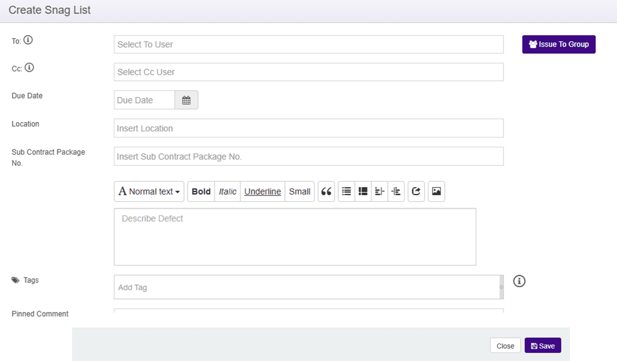Open the Select Cc User picker
Screen dimensions: 617x361
pyautogui.click(x=308, y=72)
